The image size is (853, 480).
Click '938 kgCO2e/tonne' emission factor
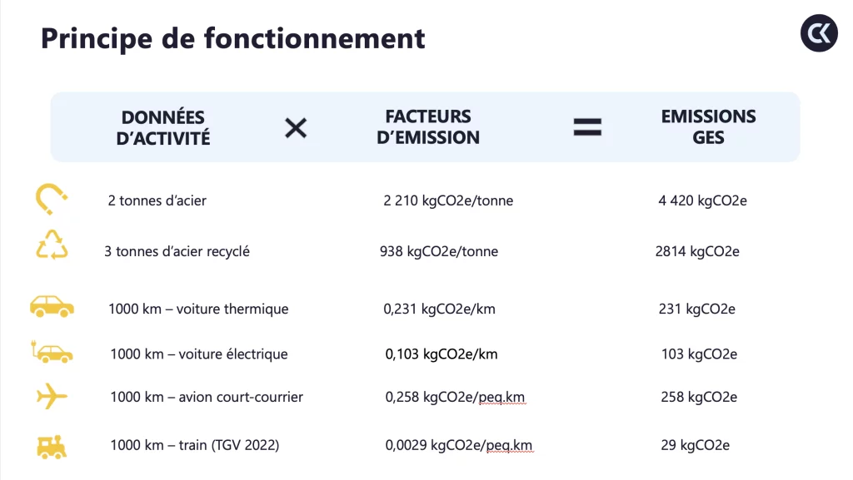pos(439,251)
